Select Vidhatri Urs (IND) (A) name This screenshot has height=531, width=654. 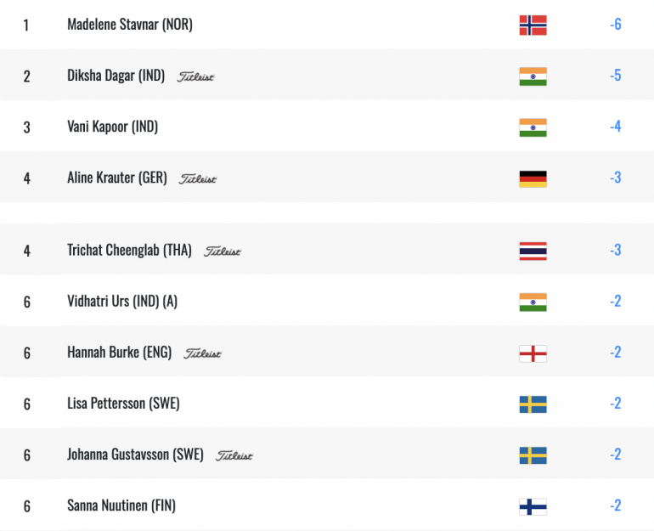(x=122, y=301)
